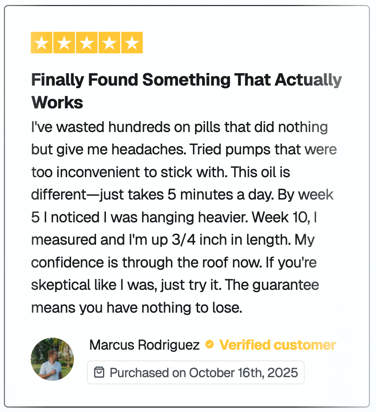Click the reviewer name Marcus Rodriguez
Screen dimensions: 376x412
[x=145, y=345]
